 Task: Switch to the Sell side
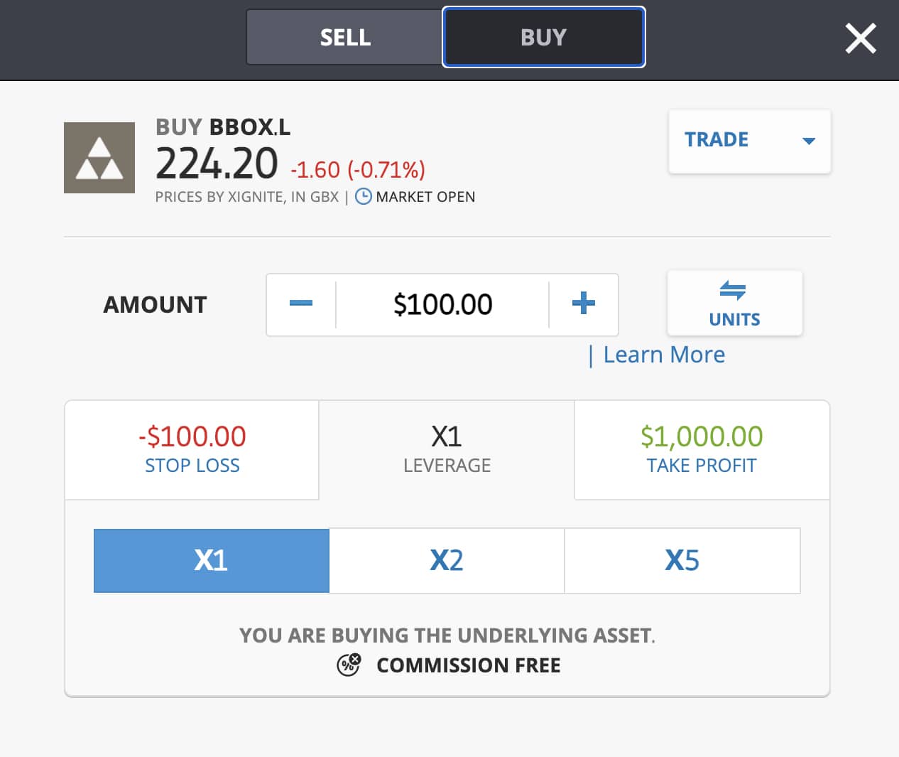[x=345, y=38]
